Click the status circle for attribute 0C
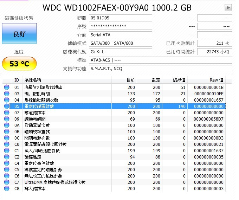The image size is (239, 200). point(7,138)
